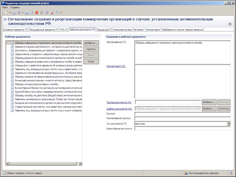The image size is (236, 177).
Task: Expand the arrow next to the gear icon
Action: coord(23,13)
